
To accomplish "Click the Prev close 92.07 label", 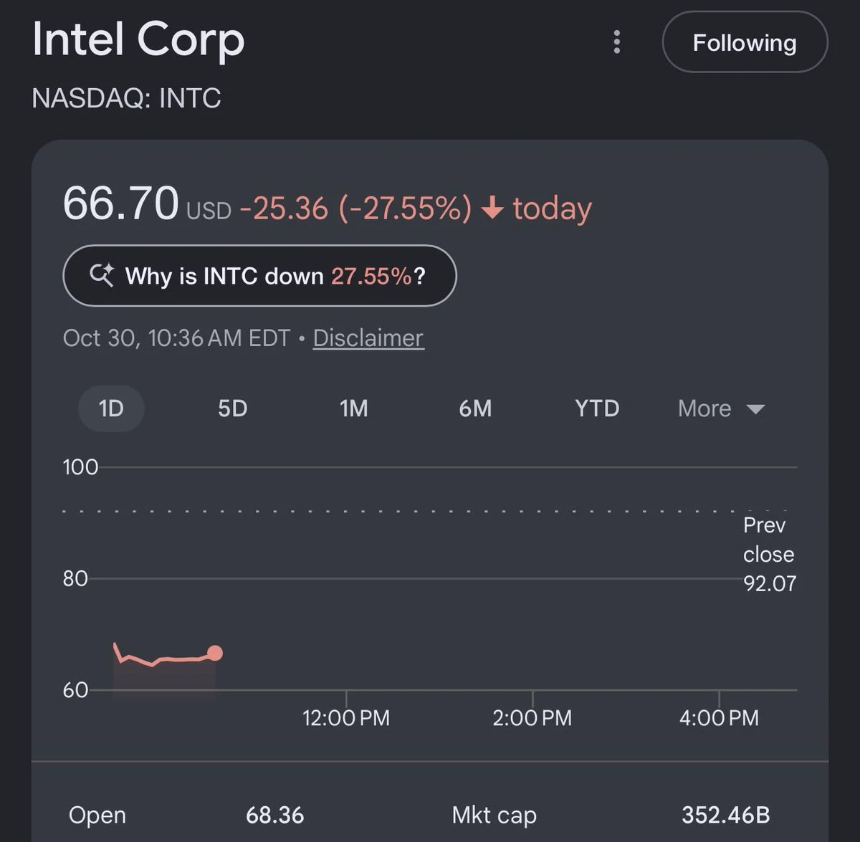I will click(769, 554).
